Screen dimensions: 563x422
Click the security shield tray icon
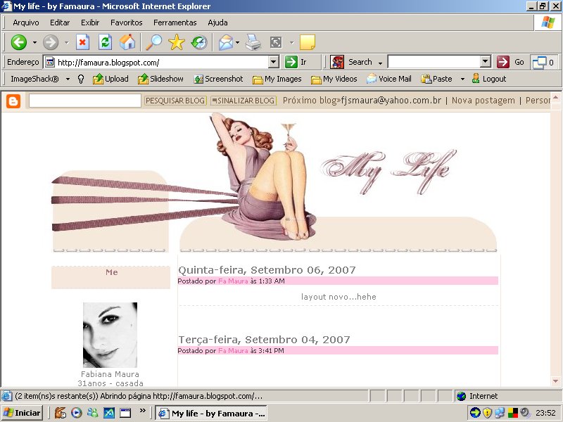[487, 413]
